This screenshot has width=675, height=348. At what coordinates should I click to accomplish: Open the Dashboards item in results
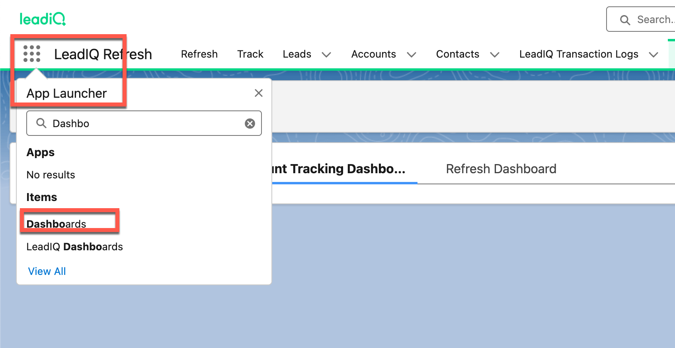(x=56, y=224)
